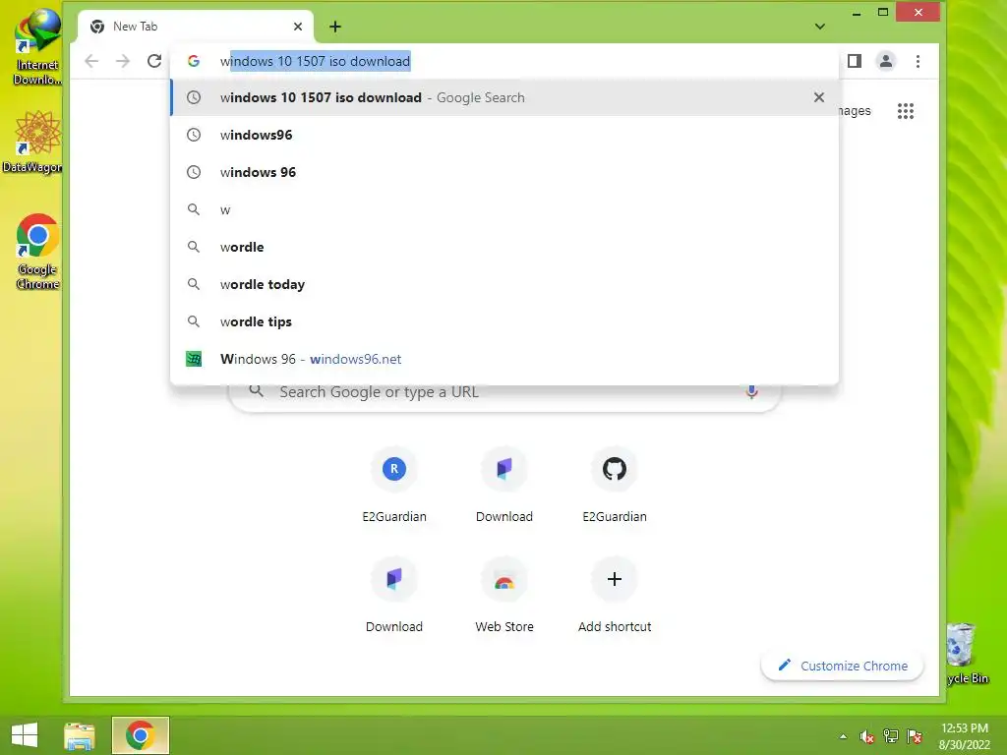Open Google Chrome desktop shortcut
This screenshot has height=755, width=1007.
37,252
